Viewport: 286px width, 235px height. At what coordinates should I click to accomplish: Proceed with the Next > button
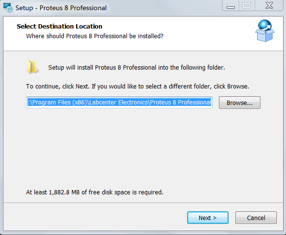click(208, 218)
